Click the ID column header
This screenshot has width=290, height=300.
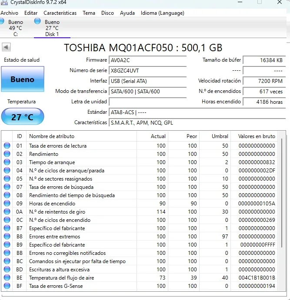pyautogui.click(x=19, y=136)
